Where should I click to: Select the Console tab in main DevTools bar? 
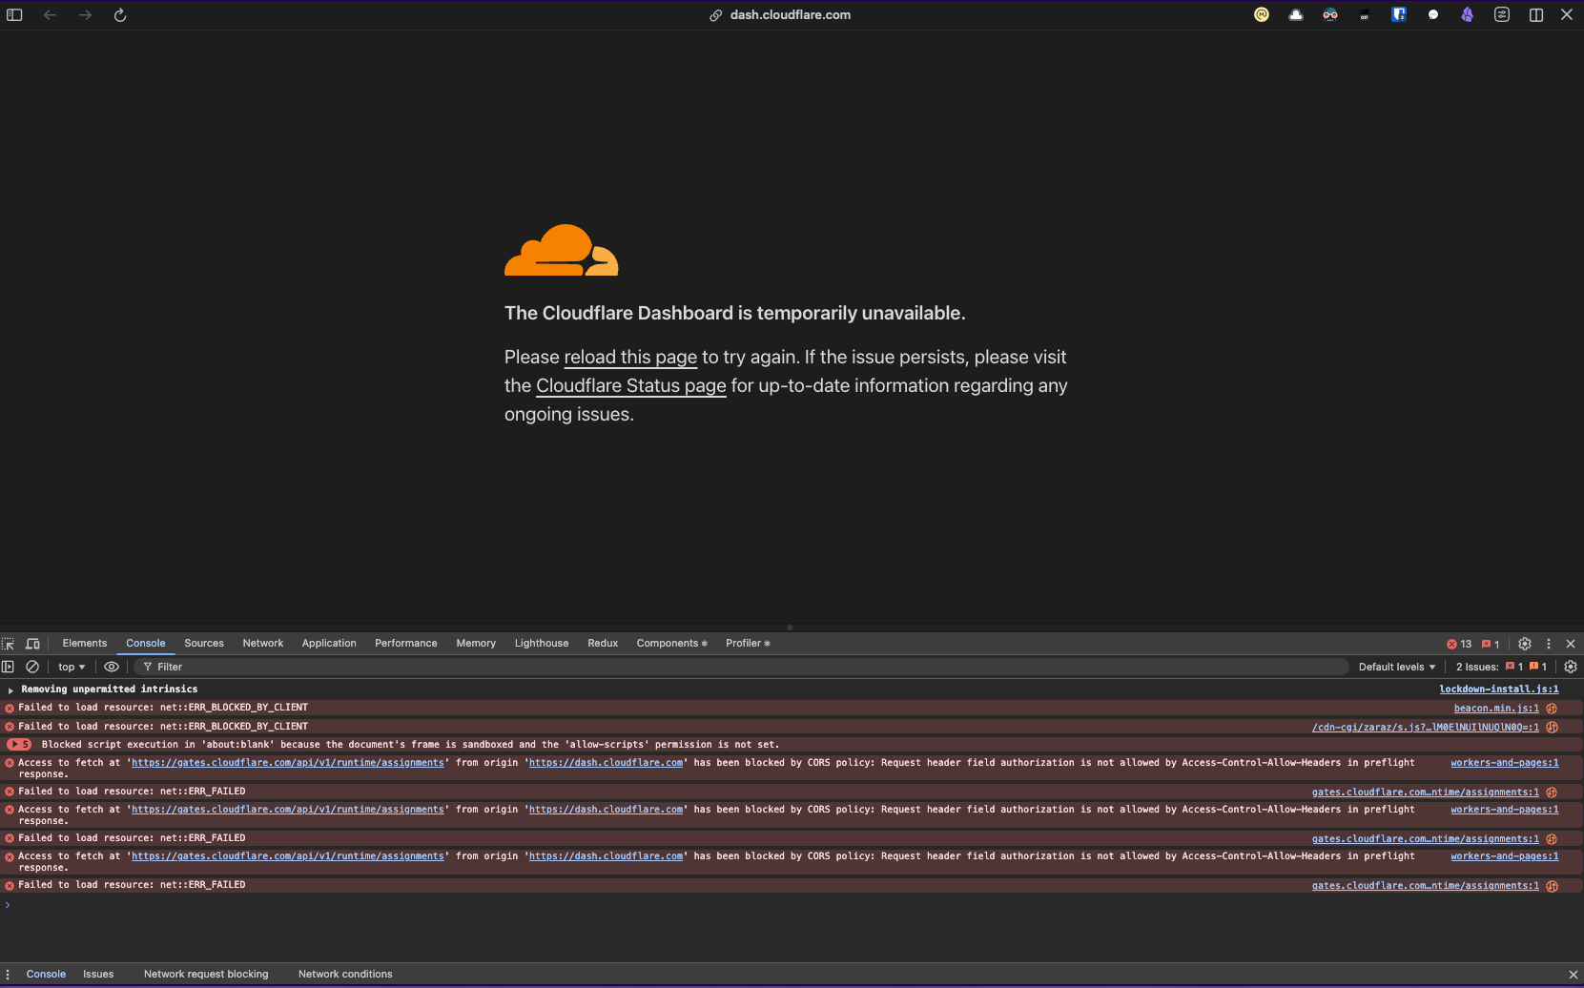(146, 644)
